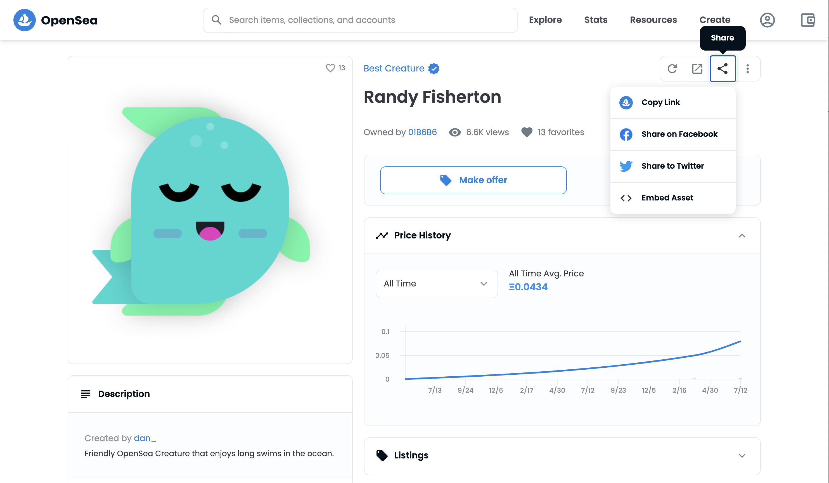Open the wallet panel icon
This screenshot has height=483, width=829.
(x=808, y=20)
